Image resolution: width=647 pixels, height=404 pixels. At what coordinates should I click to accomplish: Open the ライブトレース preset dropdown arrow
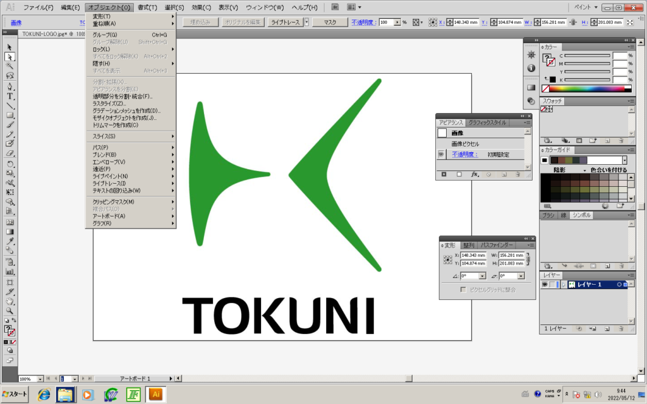[306, 22]
